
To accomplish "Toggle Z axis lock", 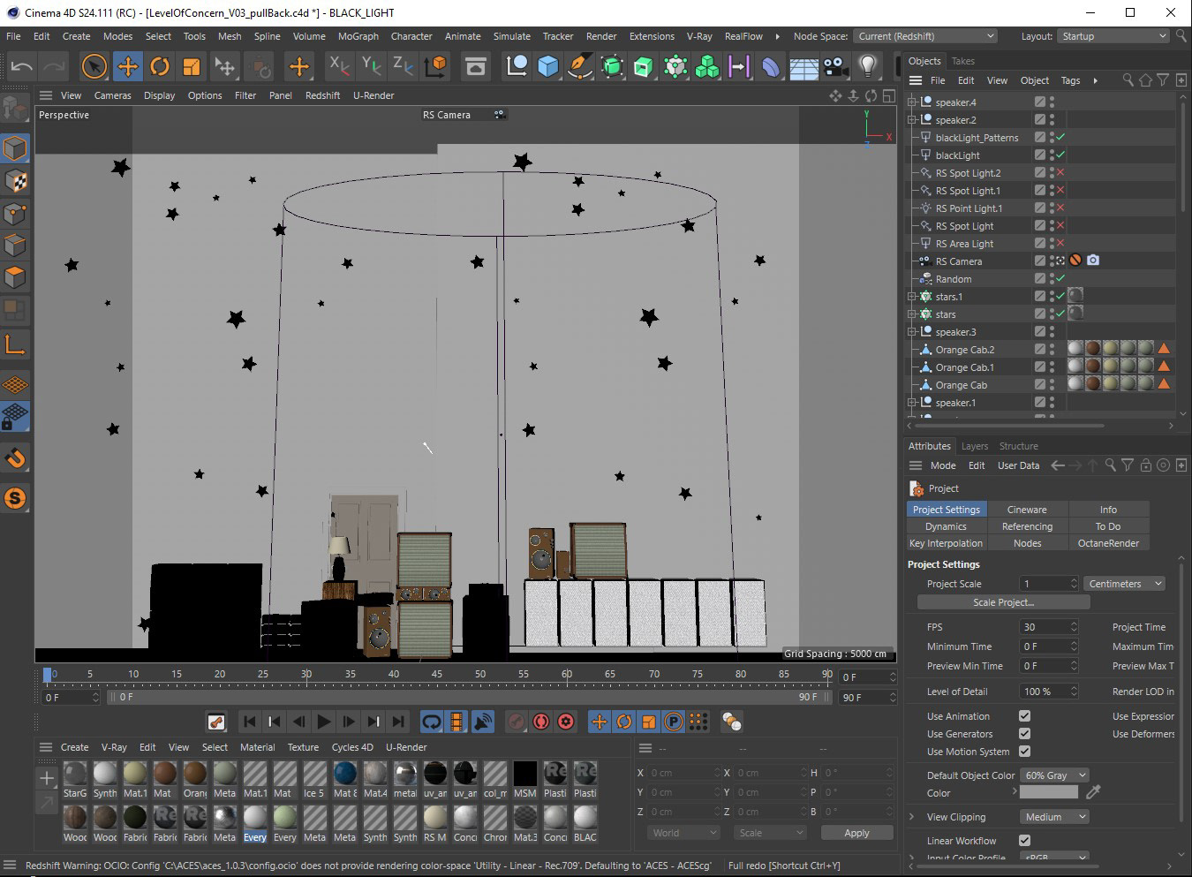I will 404,66.
